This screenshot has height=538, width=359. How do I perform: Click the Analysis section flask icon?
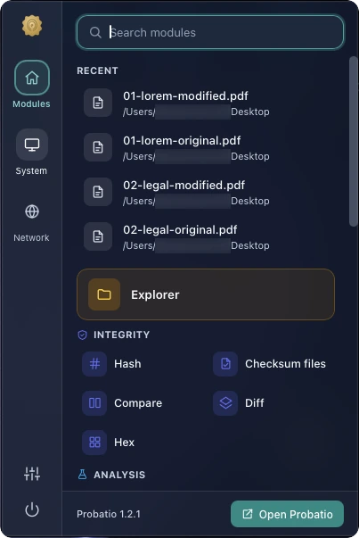click(82, 474)
